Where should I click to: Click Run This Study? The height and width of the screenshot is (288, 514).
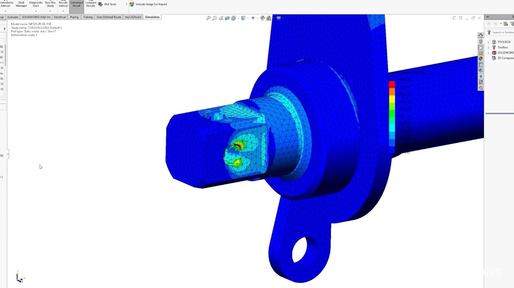coord(50,4)
